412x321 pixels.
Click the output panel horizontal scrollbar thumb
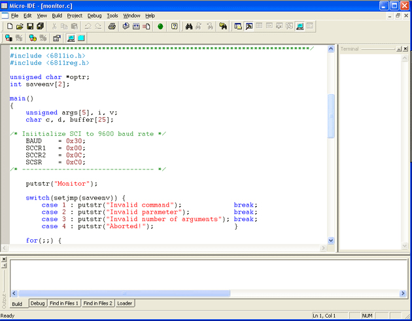[x=124, y=294]
